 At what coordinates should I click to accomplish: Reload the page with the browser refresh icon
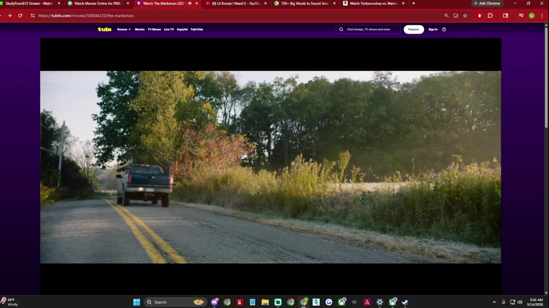pos(20,15)
